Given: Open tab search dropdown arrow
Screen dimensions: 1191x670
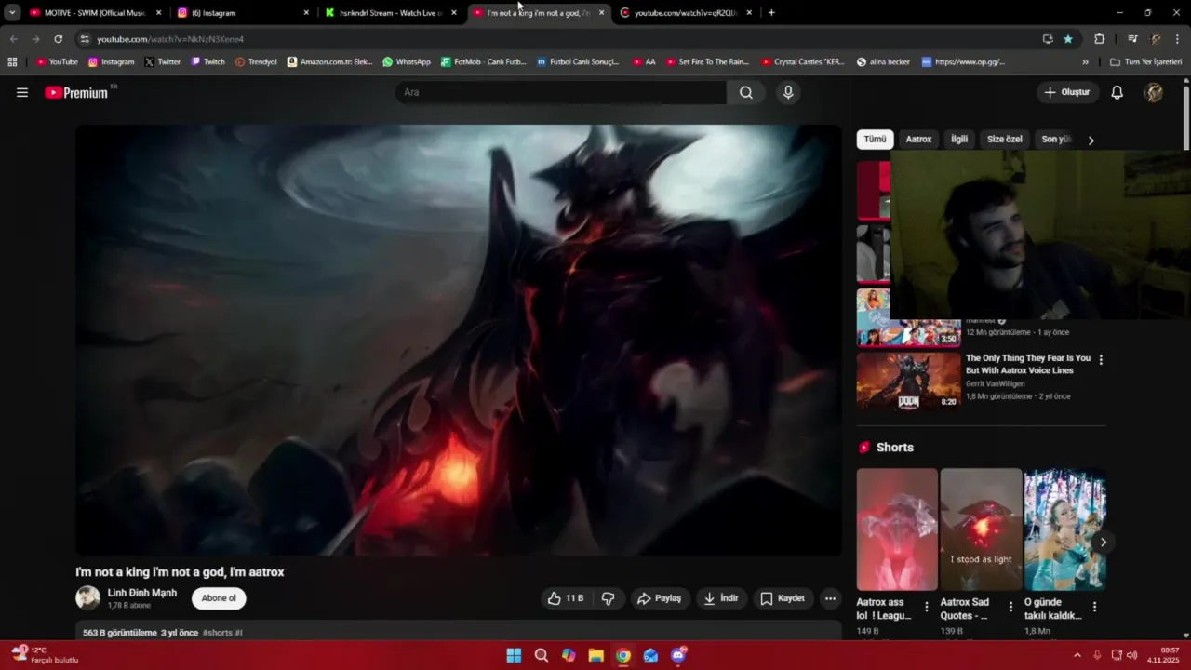Looking at the screenshot, I should (x=12, y=13).
